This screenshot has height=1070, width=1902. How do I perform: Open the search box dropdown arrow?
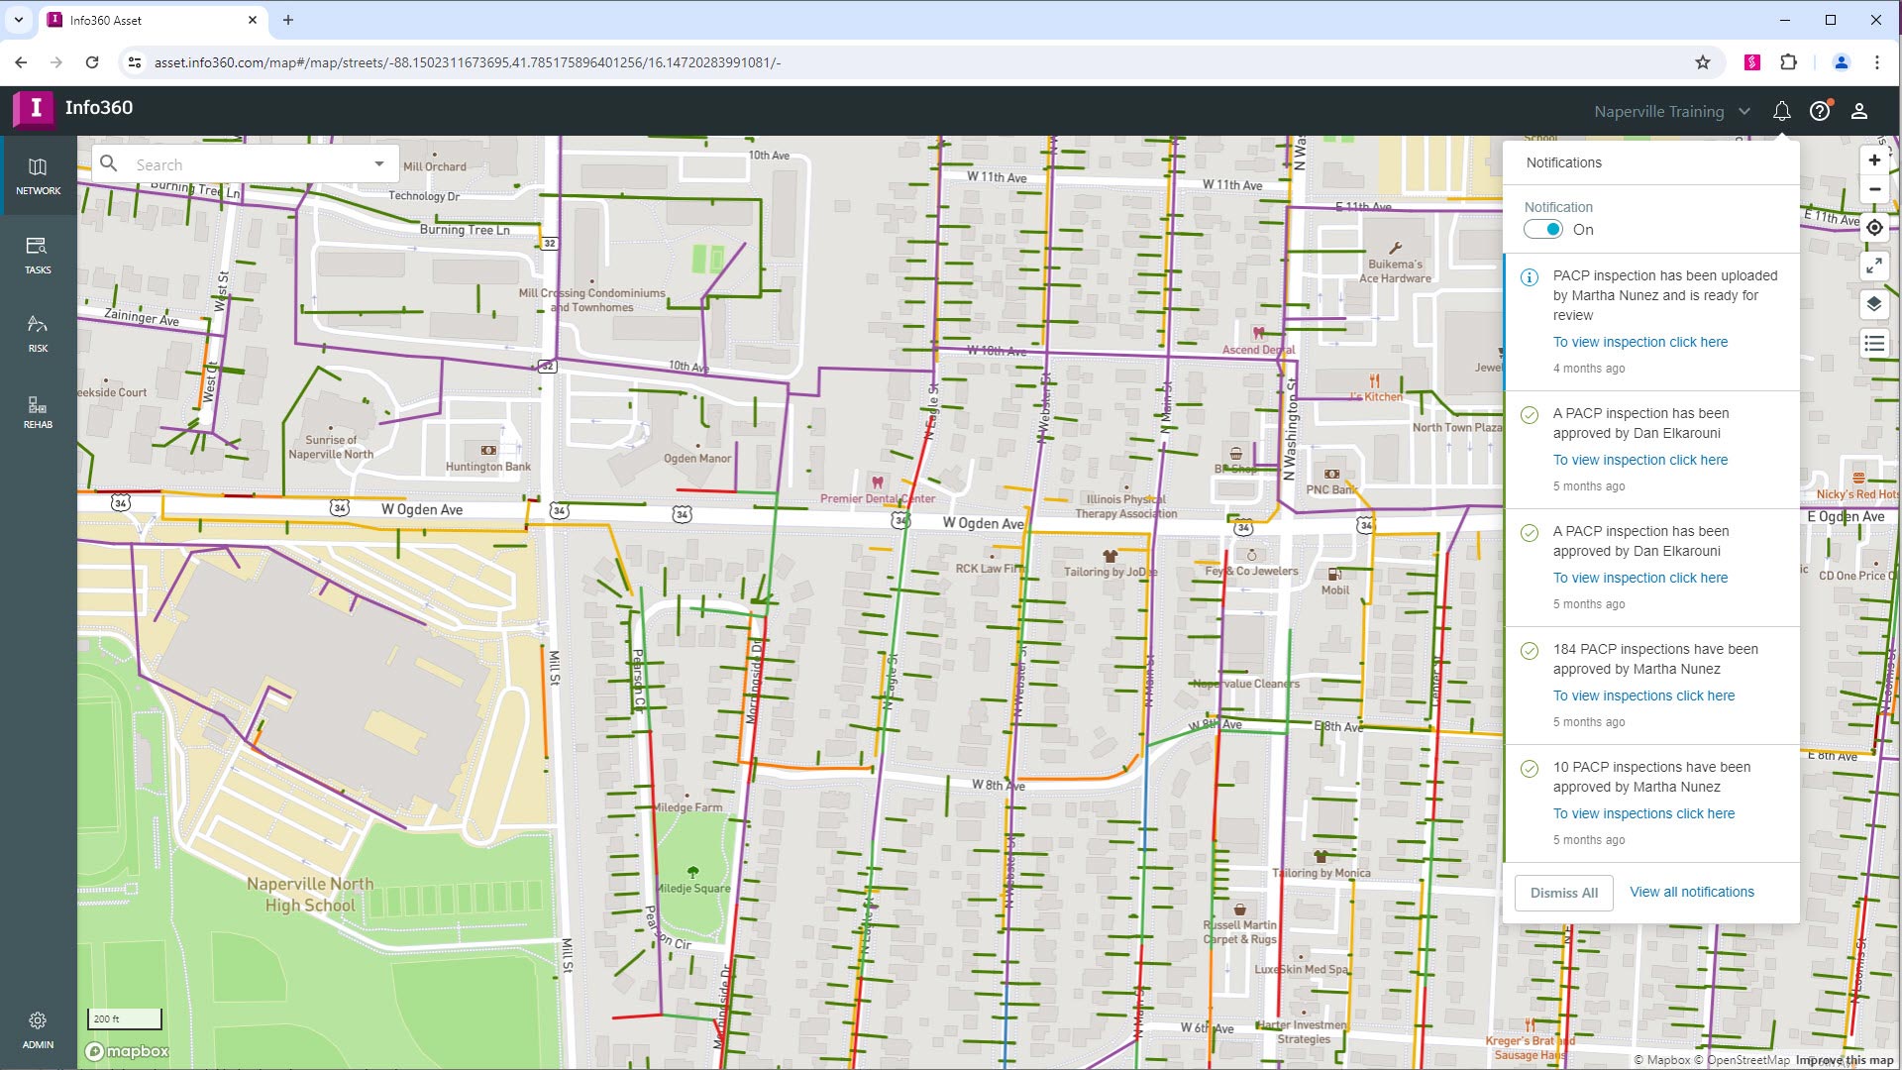pyautogui.click(x=379, y=164)
